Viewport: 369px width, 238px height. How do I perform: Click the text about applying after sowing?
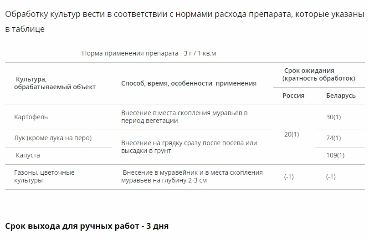[189, 147]
